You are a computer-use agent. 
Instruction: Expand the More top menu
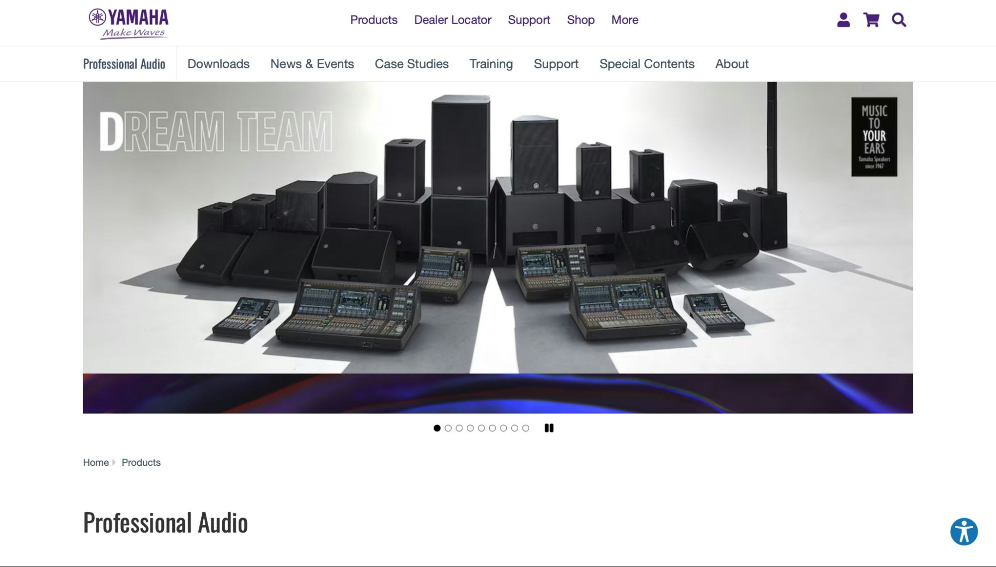pyautogui.click(x=625, y=20)
